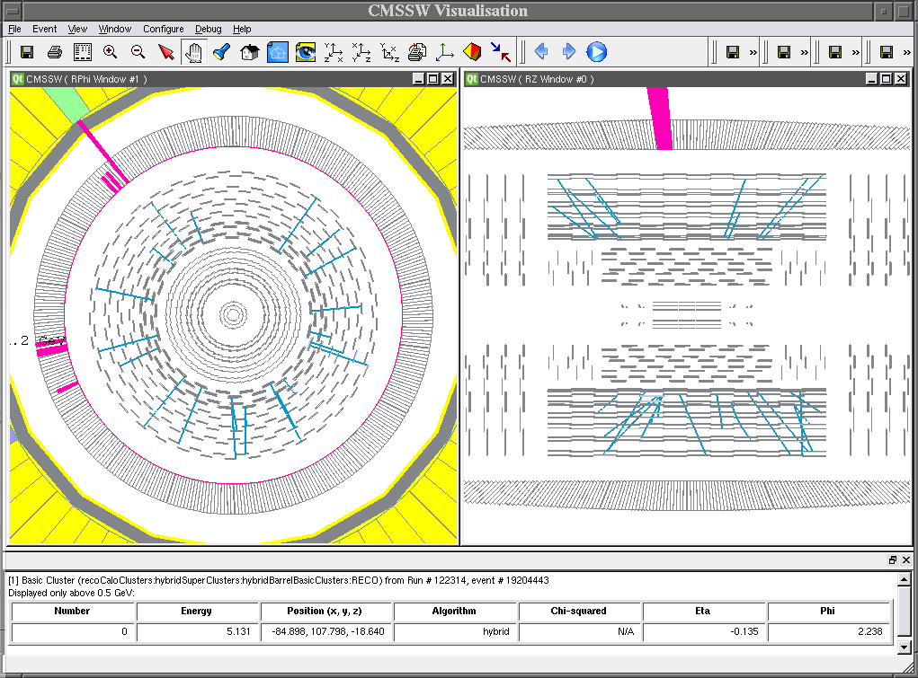This screenshot has width=918, height=678.
Task: Maximize the RZ Window #0 subwindow
Action: (x=887, y=79)
